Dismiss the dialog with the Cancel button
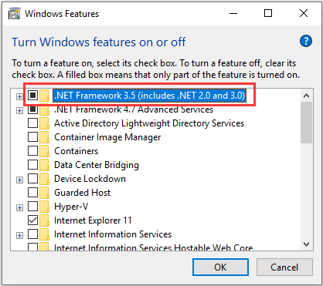The image size is (323, 286). 284,267
